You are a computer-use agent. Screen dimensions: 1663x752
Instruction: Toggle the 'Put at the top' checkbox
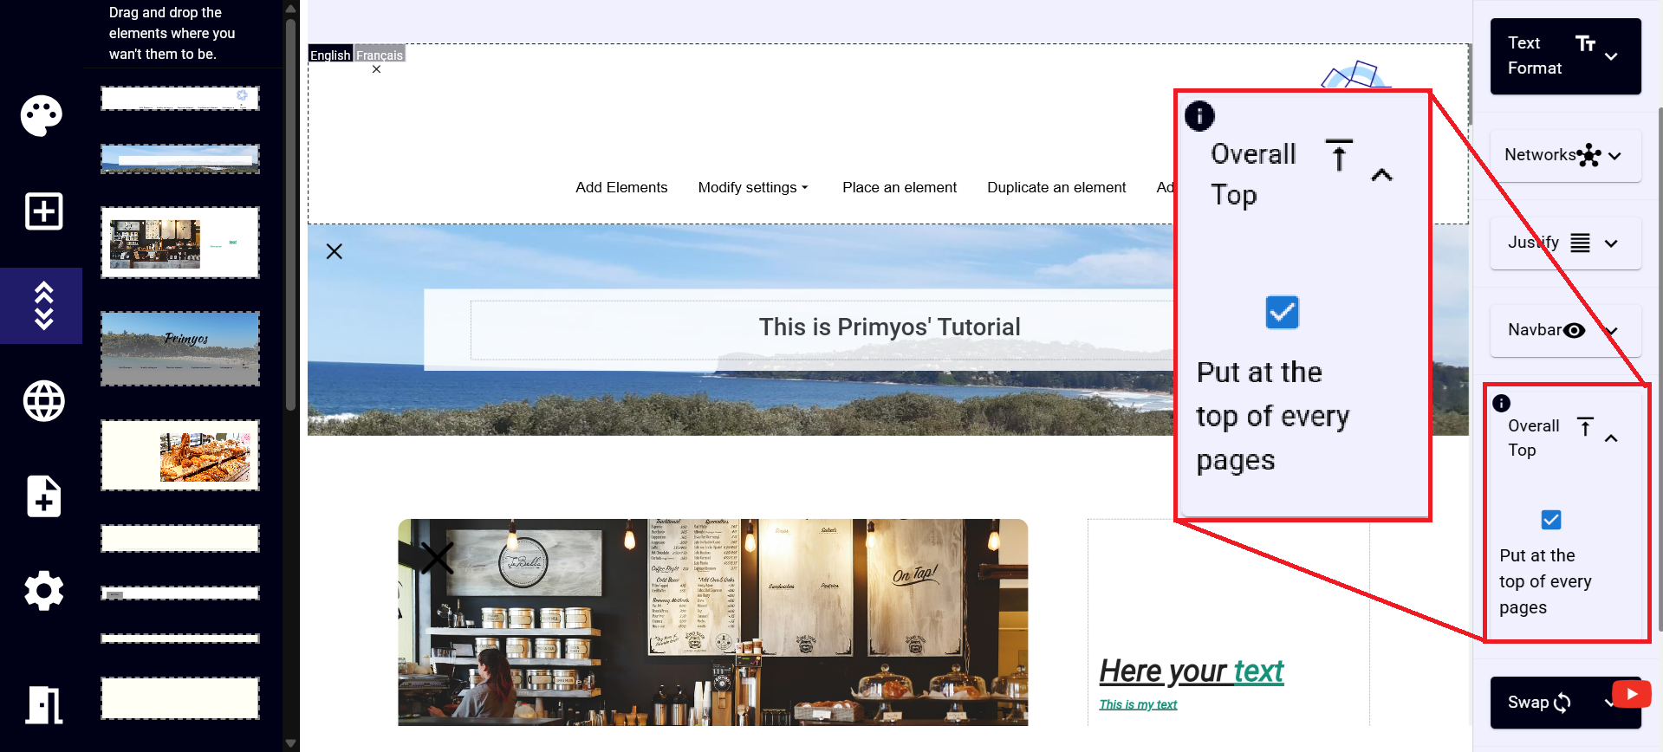(1550, 520)
